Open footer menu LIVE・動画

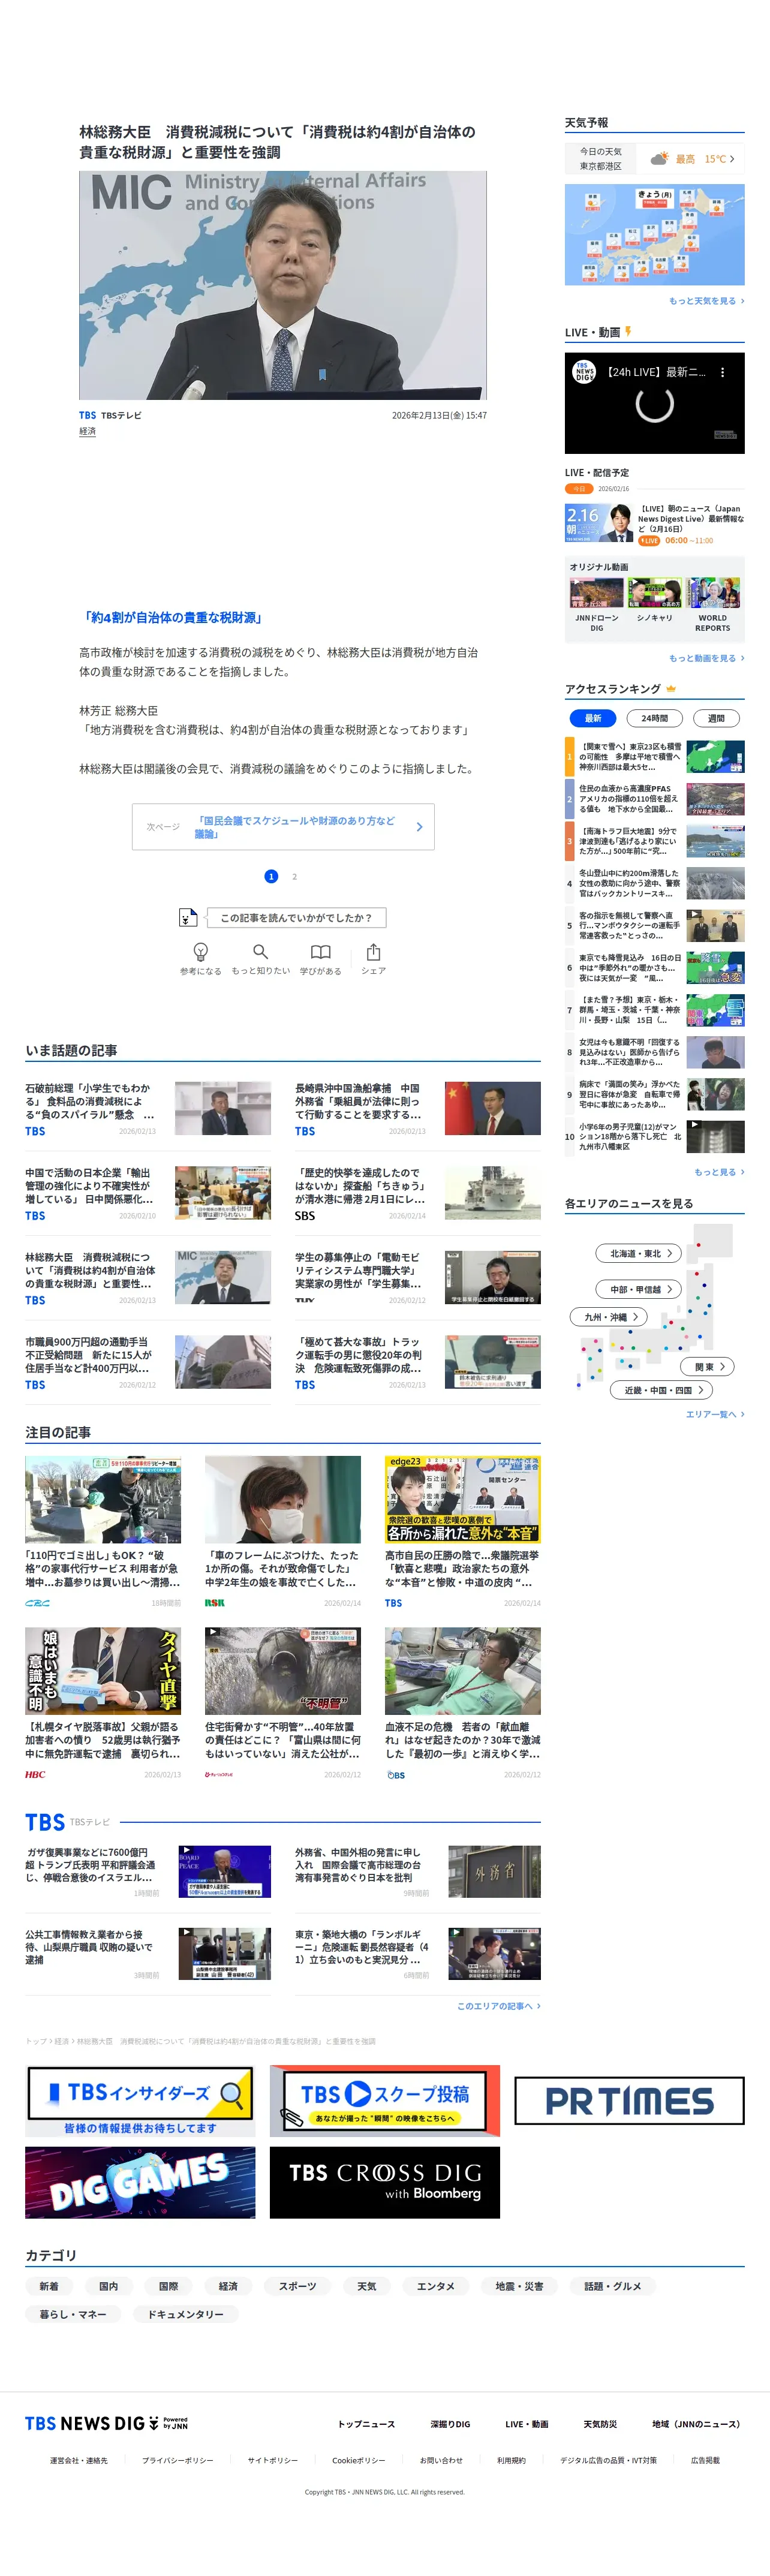527,2424
